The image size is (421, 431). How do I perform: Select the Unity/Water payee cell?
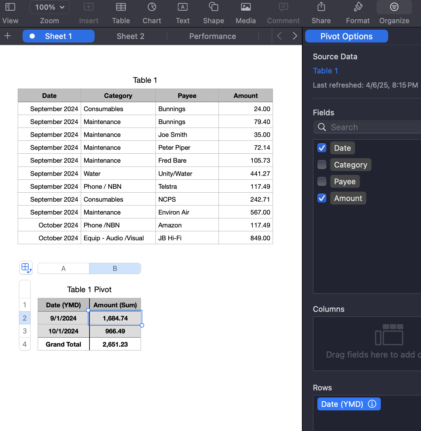(x=187, y=173)
